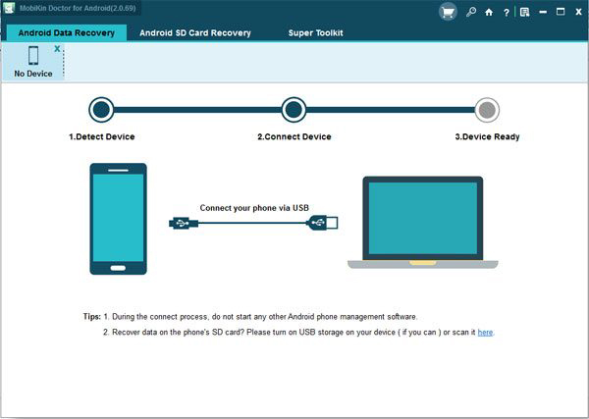Click the Device Ready step circle

(x=487, y=109)
